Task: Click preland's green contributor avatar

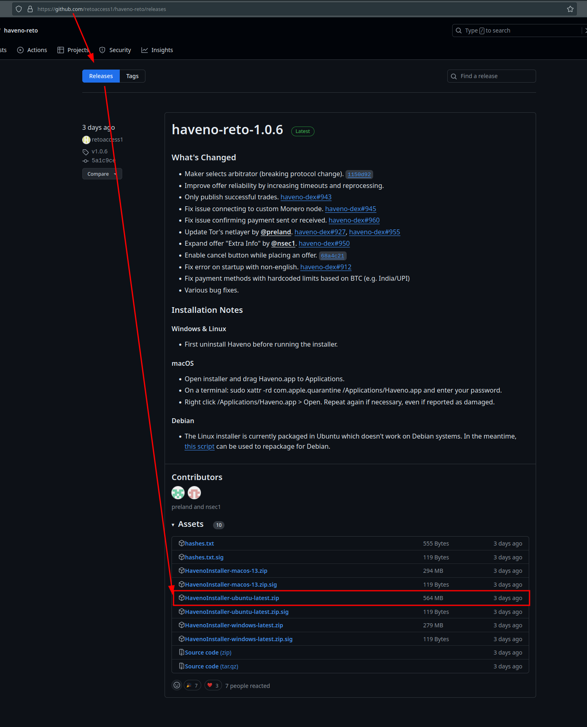Action: (x=178, y=493)
